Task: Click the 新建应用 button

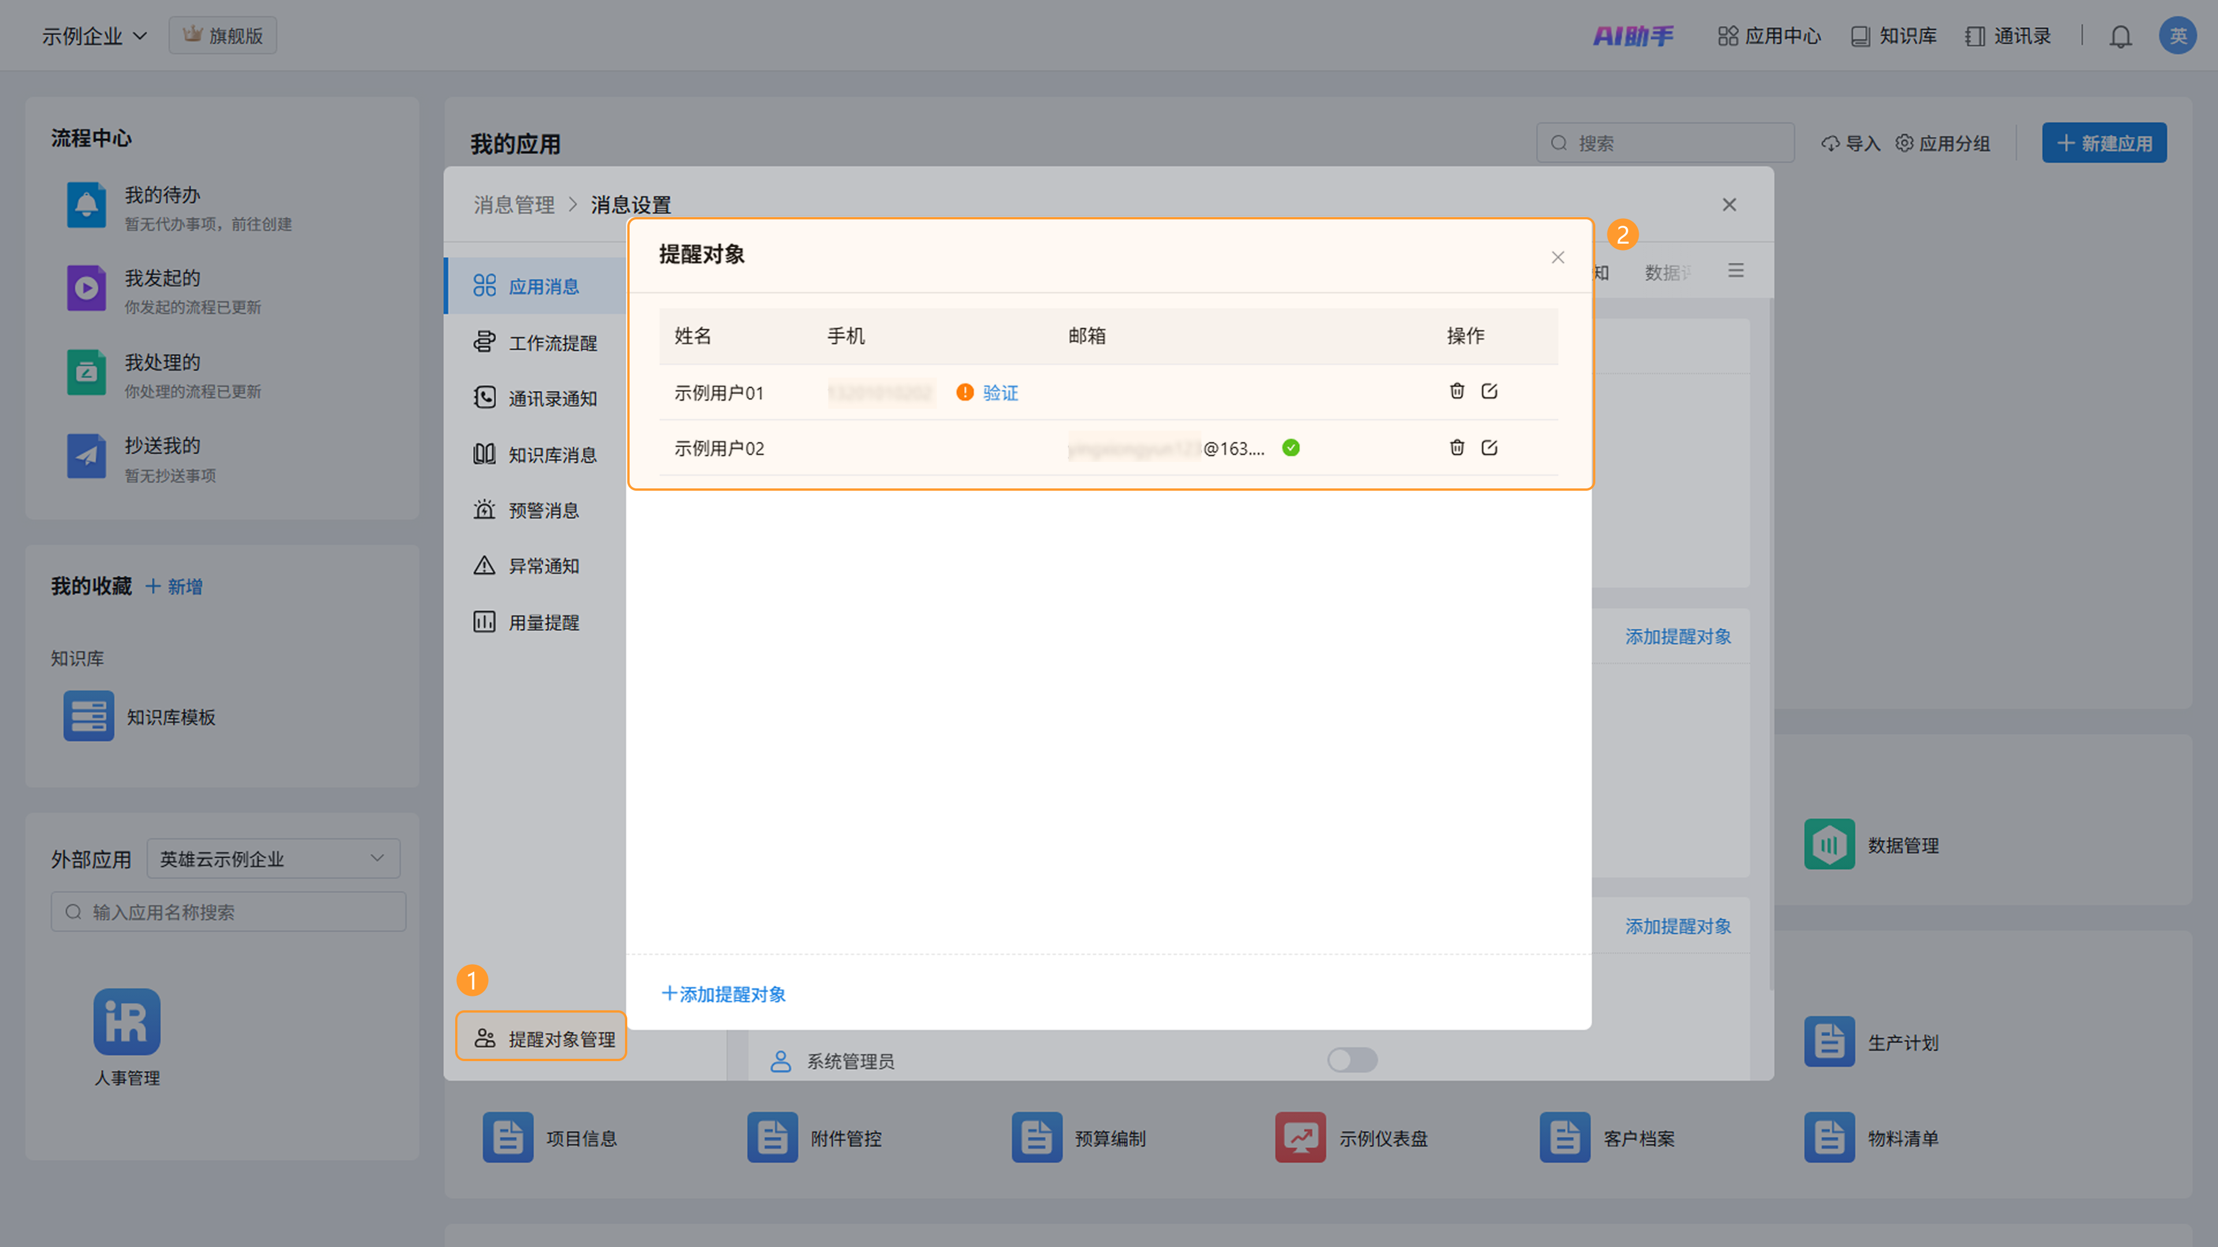Action: pyautogui.click(x=2104, y=143)
